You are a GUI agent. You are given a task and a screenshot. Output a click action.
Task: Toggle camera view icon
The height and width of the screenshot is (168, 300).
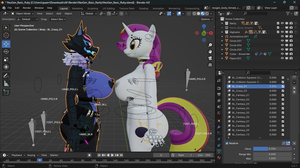210,58
